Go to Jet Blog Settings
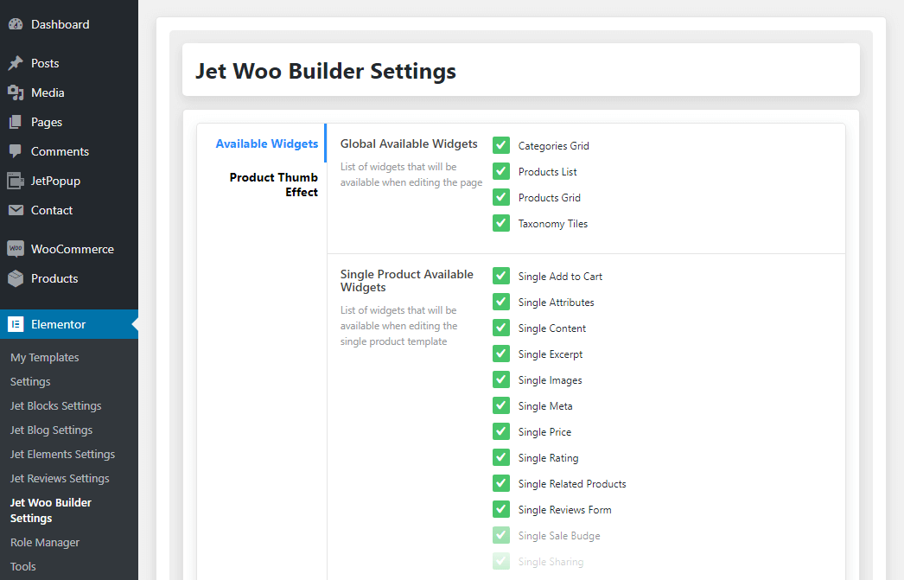904x580 pixels. tap(51, 430)
